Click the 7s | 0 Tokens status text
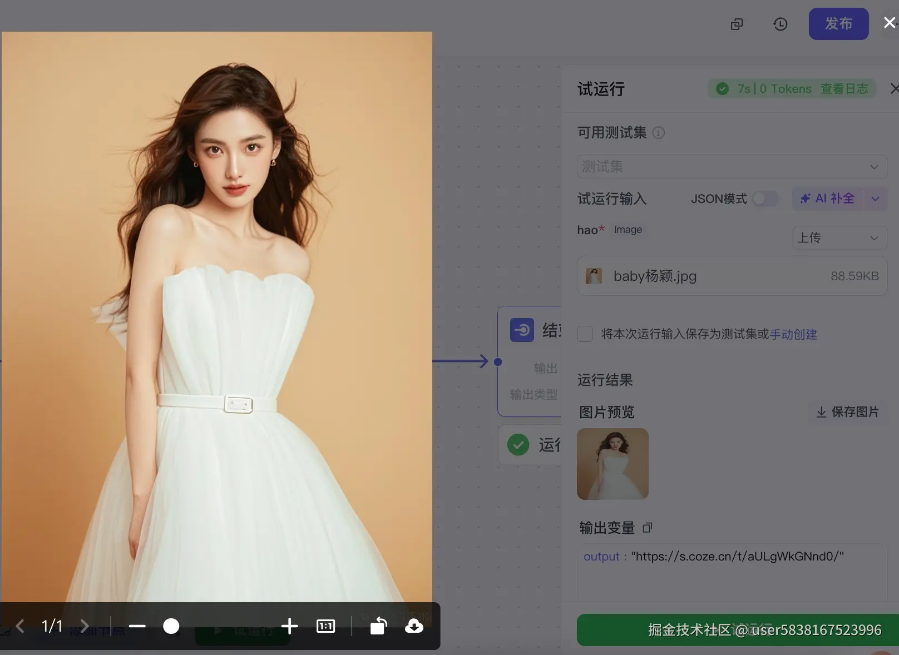This screenshot has width=899, height=655. point(774,89)
